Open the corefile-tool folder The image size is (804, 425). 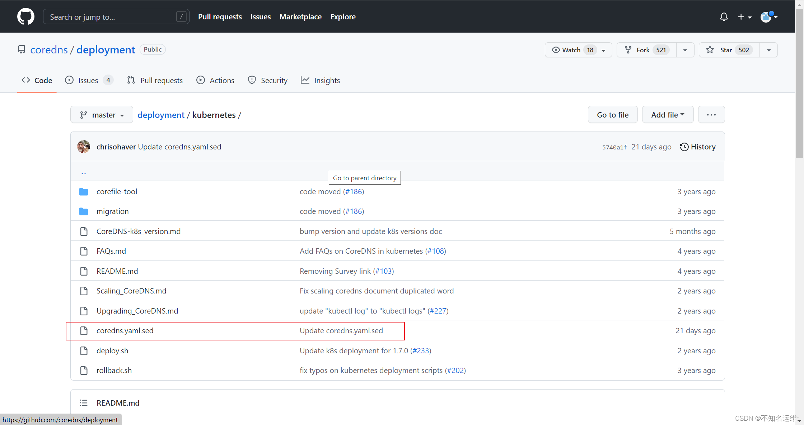(117, 191)
